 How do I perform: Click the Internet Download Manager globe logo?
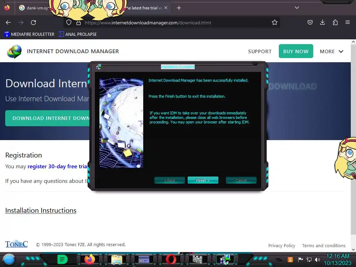click(x=14, y=51)
